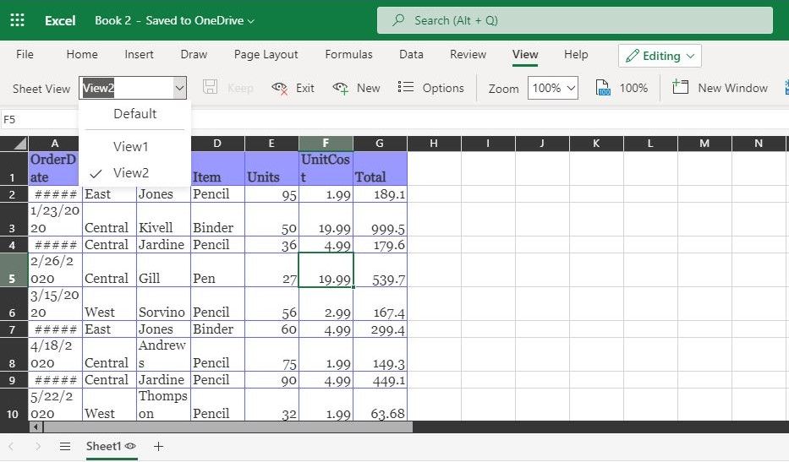Select column G header
The width and height of the screenshot is (789, 462).
click(x=380, y=144)
